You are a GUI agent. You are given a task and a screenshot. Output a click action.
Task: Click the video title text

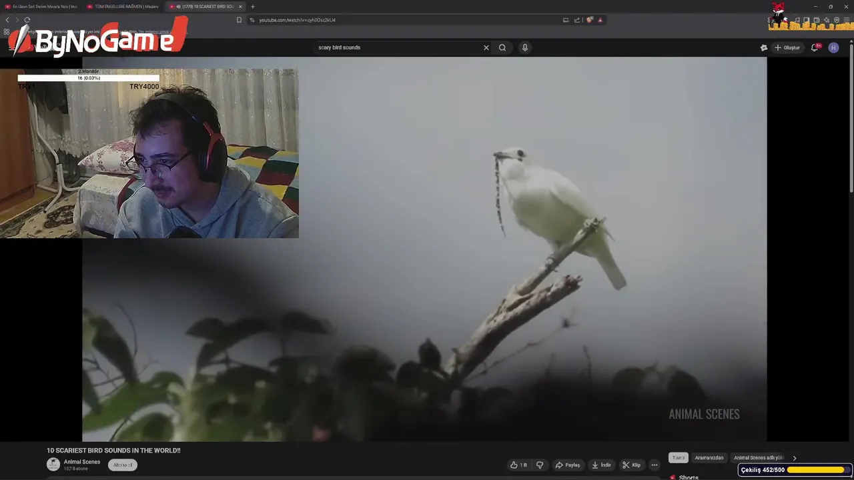click(x=113, y=451)
